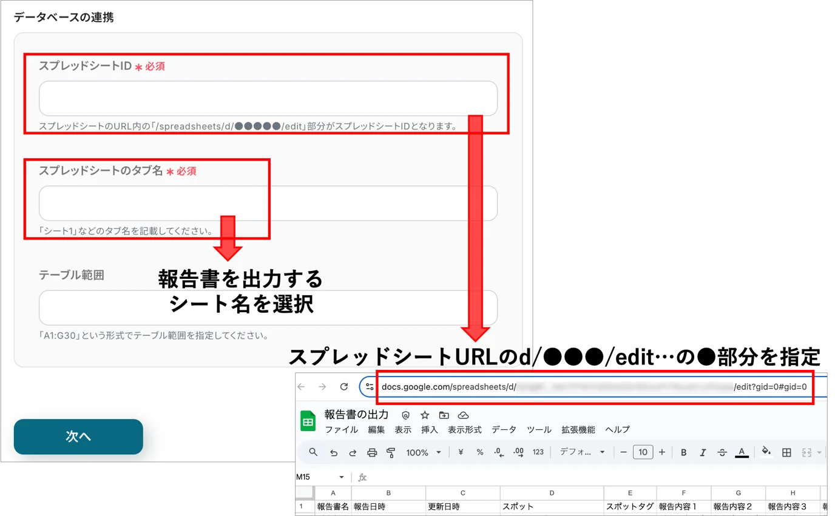Decrease font size with minus
This screenshot has width=835, height=516.
(623, 452)
